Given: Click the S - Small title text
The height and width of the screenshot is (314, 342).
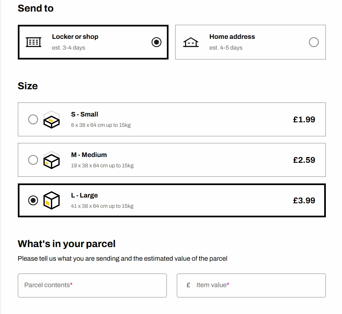Looking at the screenshot, I should [84, 114].
